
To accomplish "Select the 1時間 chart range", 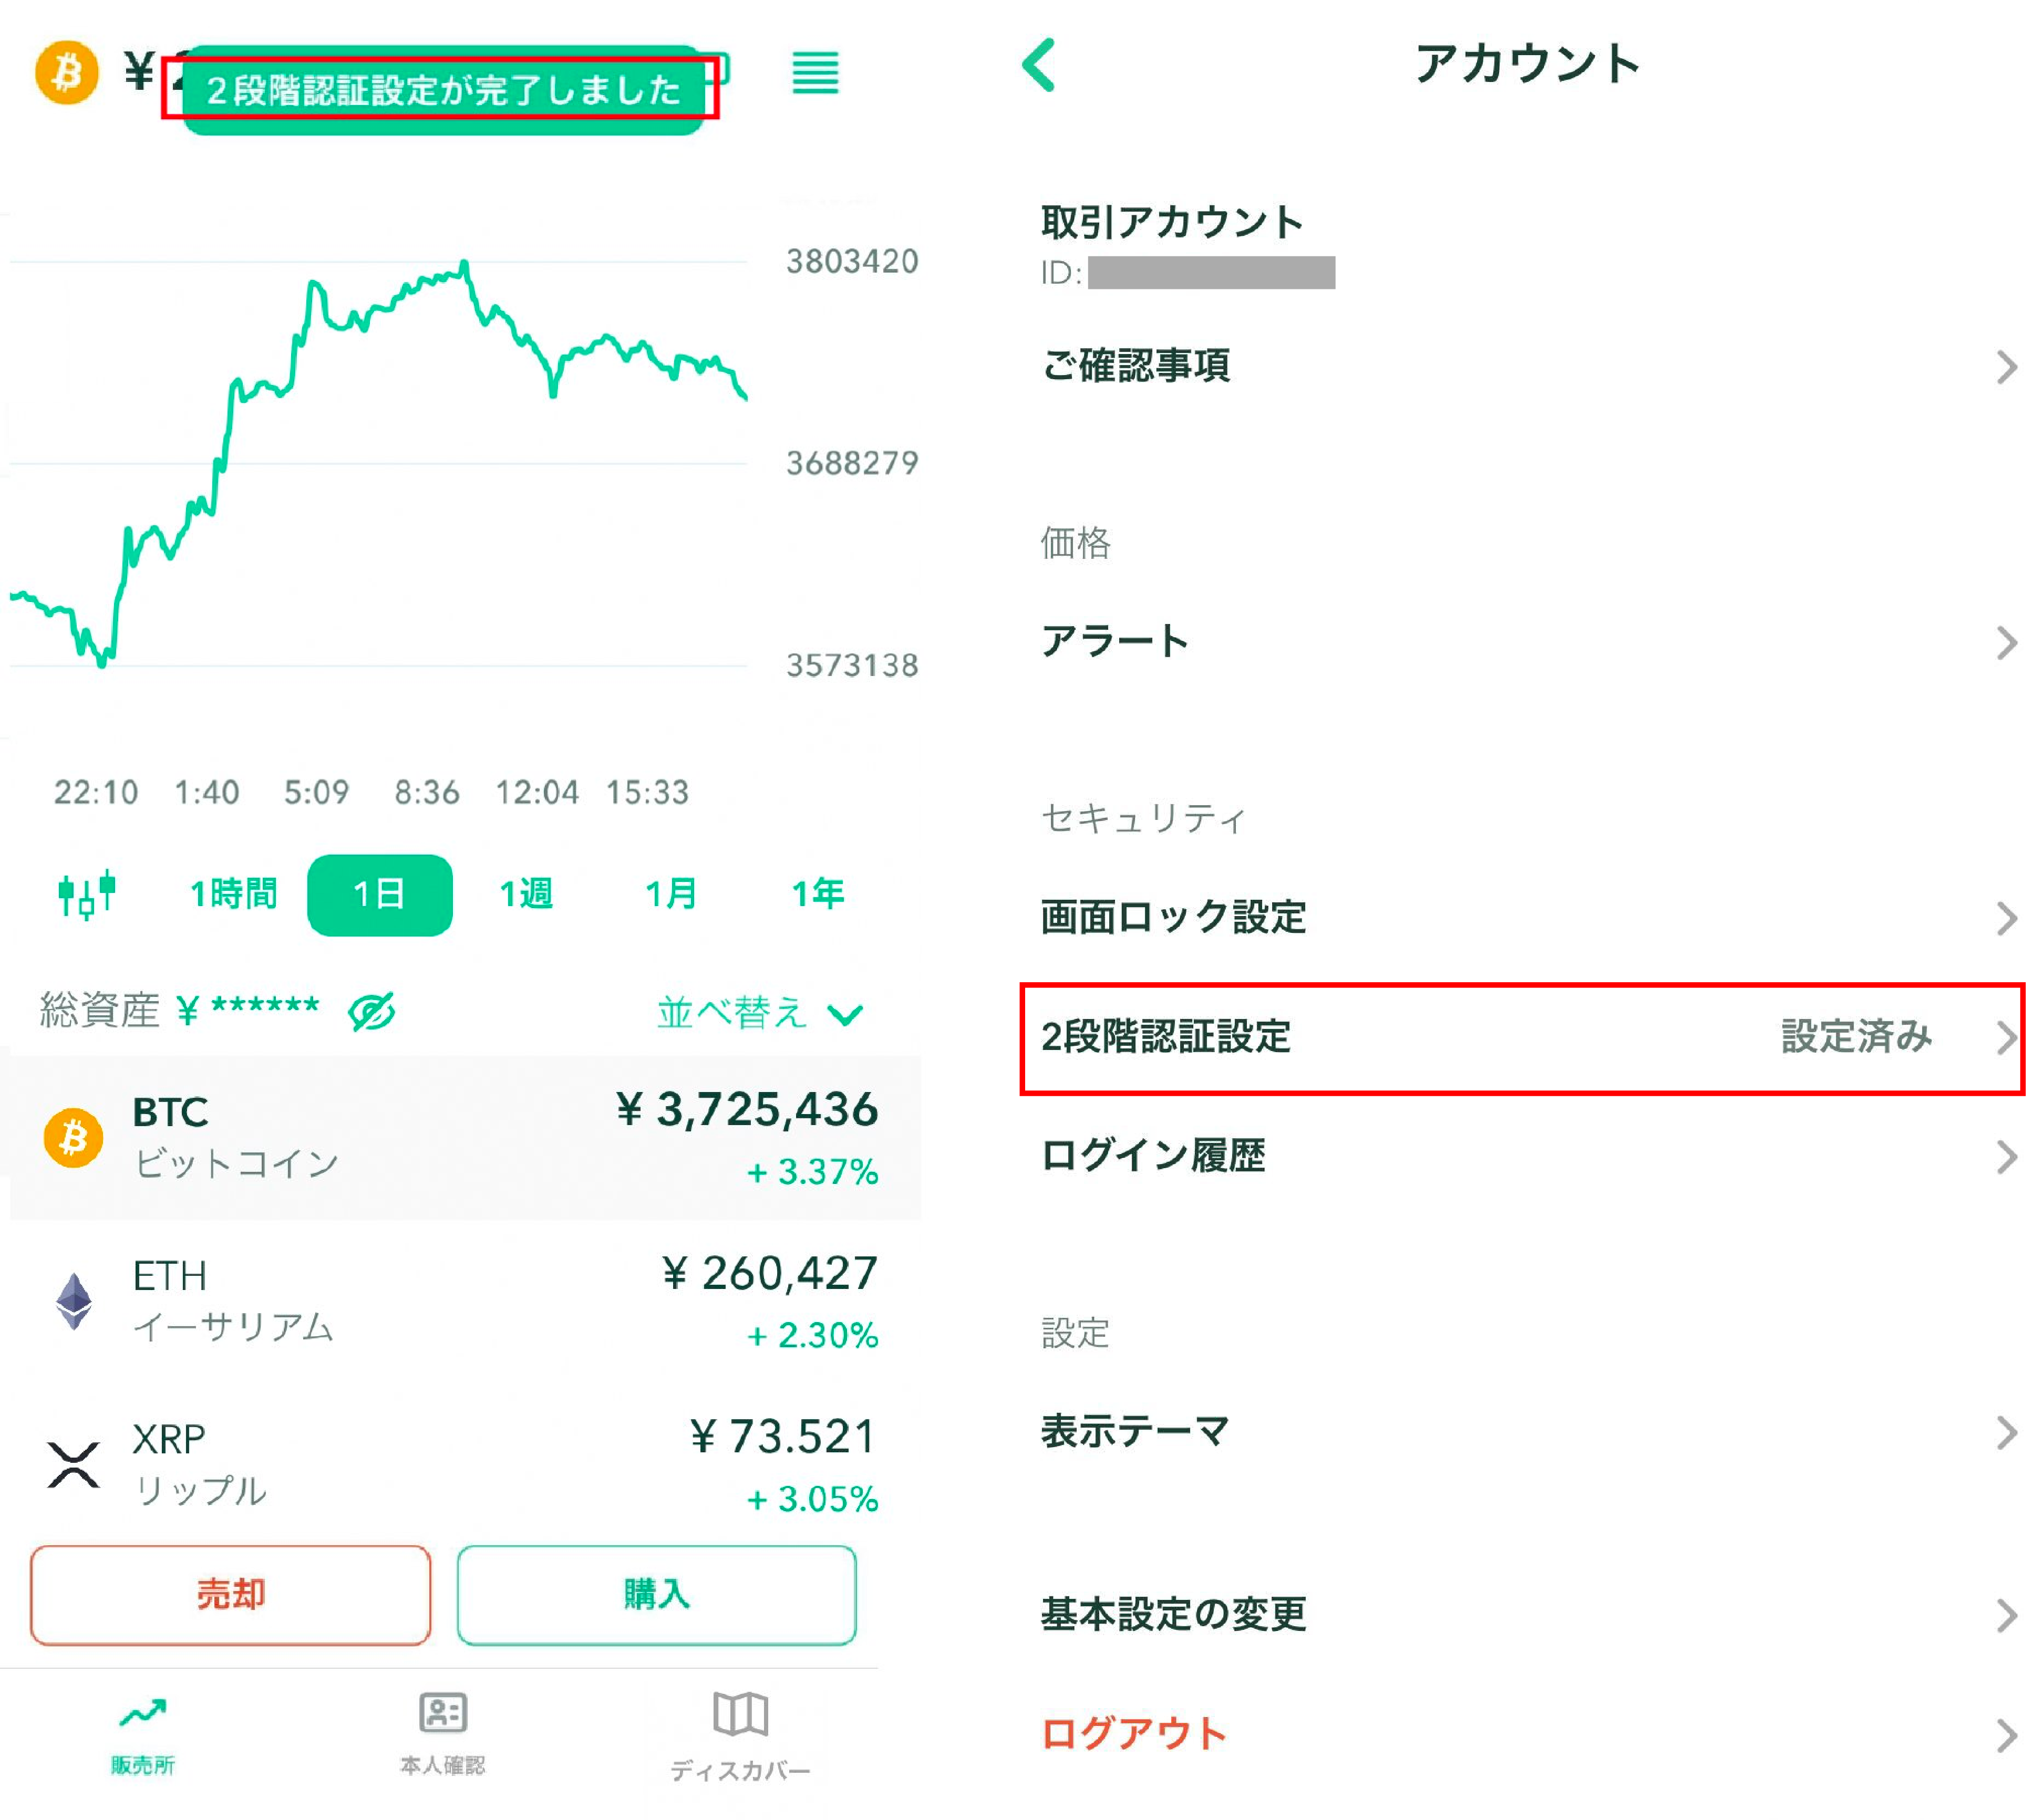I will [233, 894].
